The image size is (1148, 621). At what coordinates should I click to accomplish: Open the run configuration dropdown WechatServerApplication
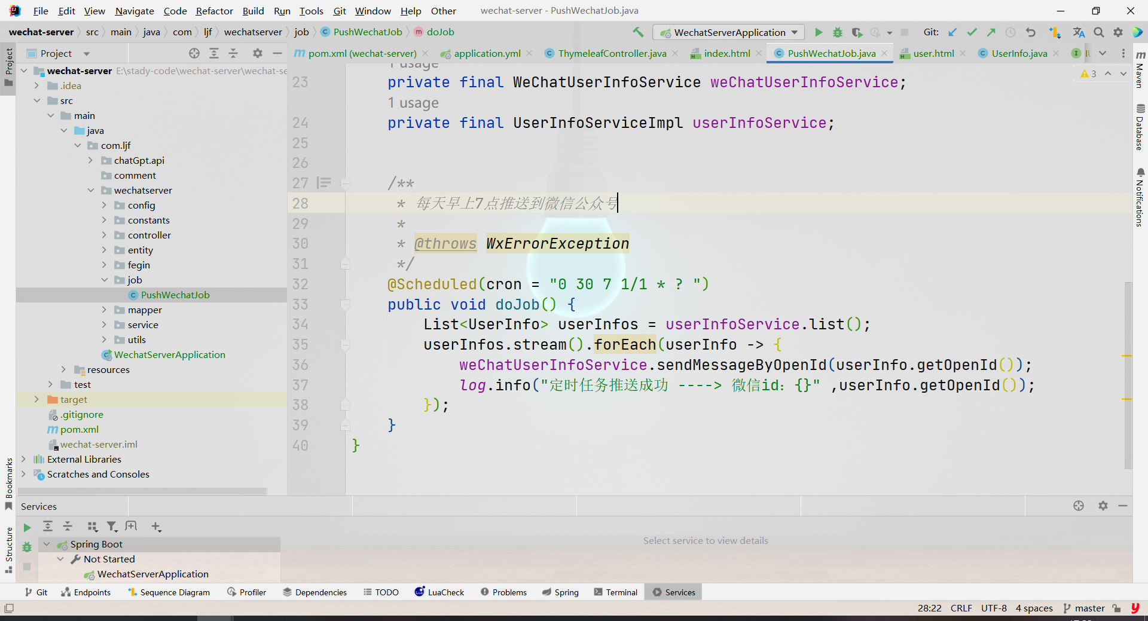(x=729, y=32)
